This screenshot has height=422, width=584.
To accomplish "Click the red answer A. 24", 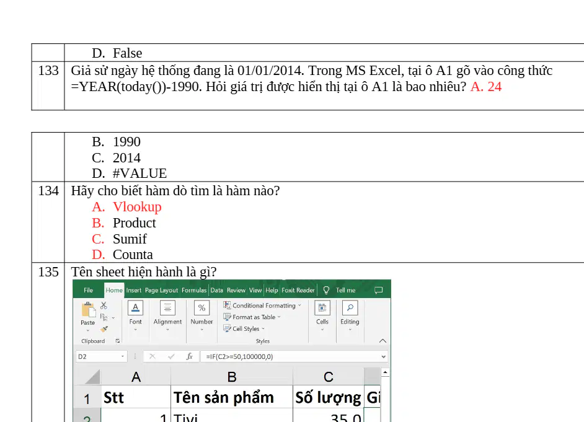I will coord(486,87).
